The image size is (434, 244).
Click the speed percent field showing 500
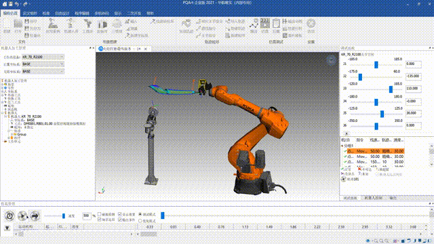[x=87, y=216]
